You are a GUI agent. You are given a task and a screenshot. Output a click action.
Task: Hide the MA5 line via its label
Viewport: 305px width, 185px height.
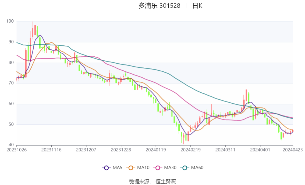118,168
